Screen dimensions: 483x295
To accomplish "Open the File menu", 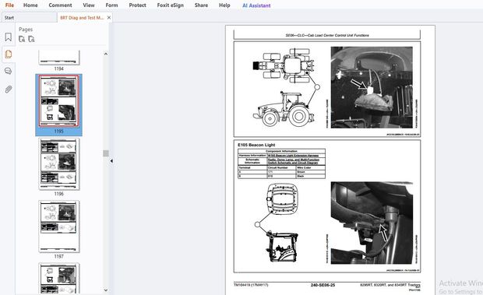I will pos(9,5).
